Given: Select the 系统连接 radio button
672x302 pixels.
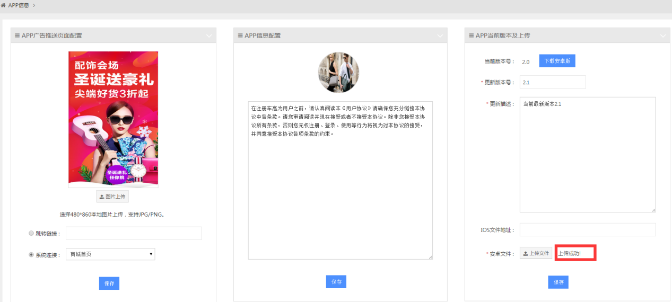Looking at the screenshot, I should (31, 255).
